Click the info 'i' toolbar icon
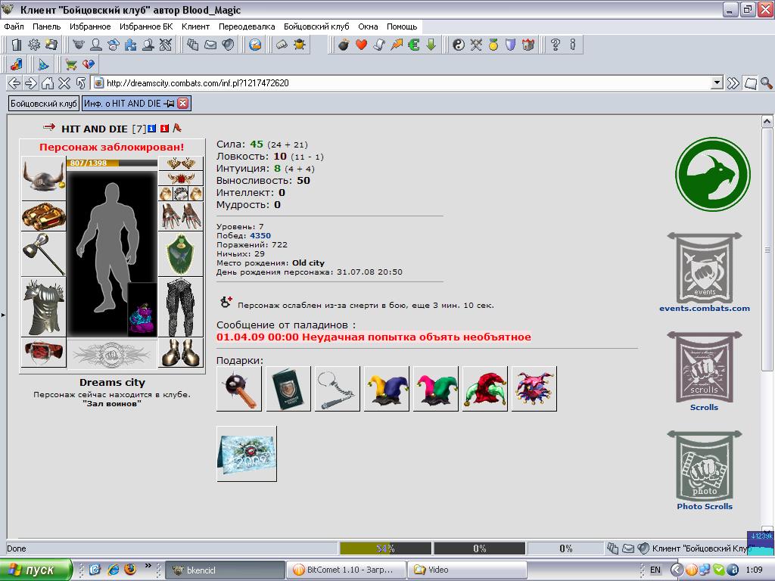The height and width of the screenshot is (581, 775). pyautogui.click(x=572, y=45)
